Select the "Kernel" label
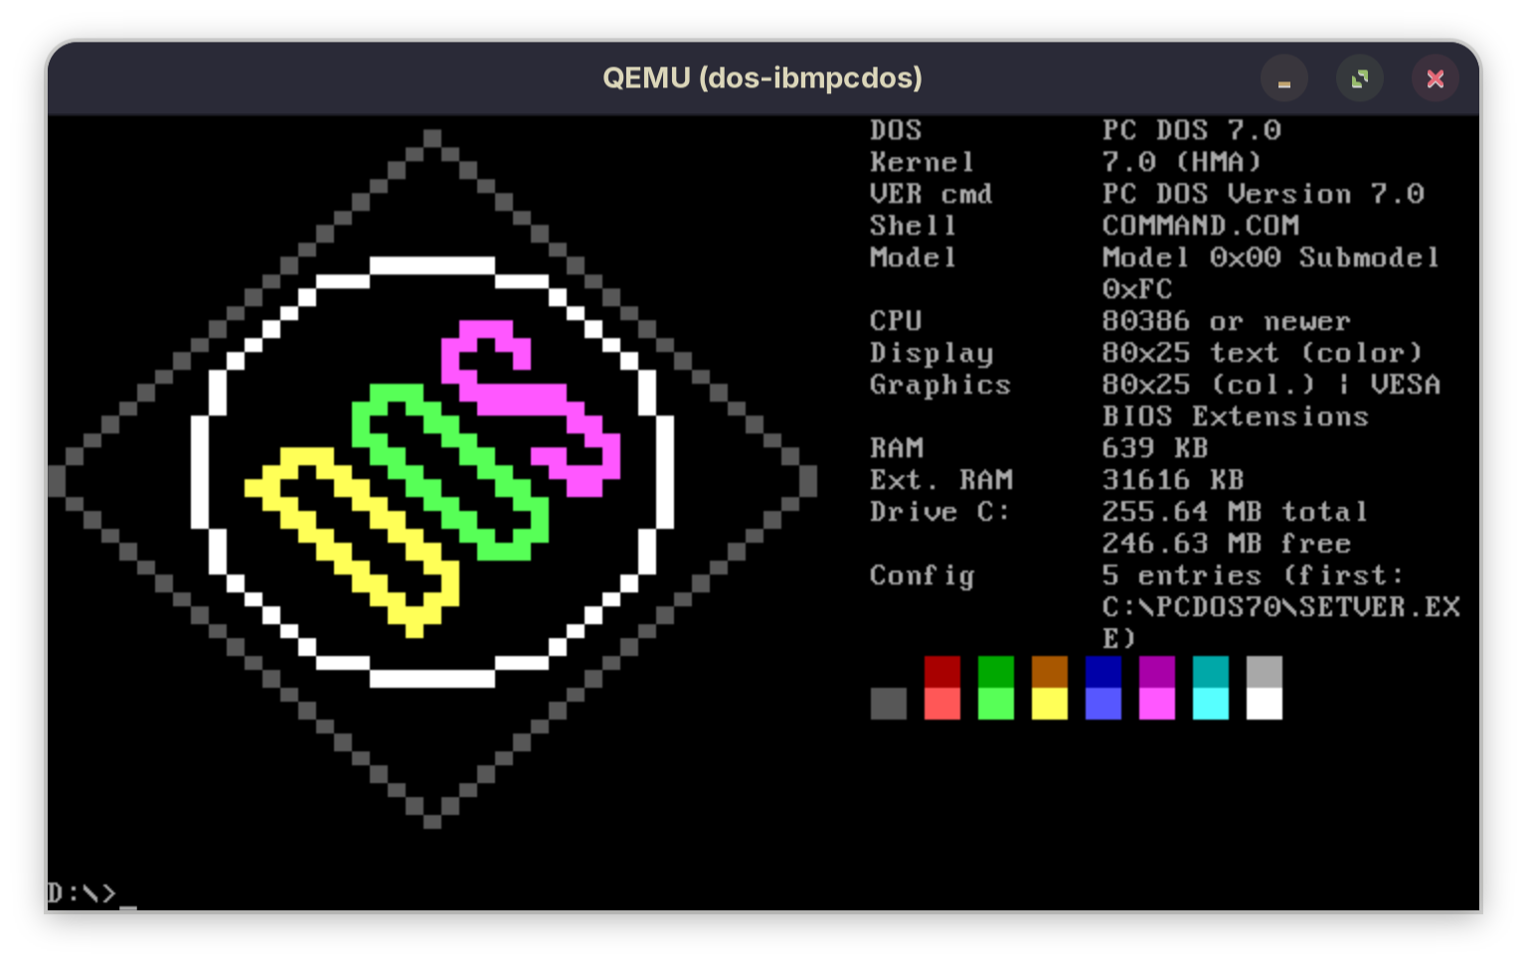The height and width of the screenshot is (964, 1527). coord(922,162)
